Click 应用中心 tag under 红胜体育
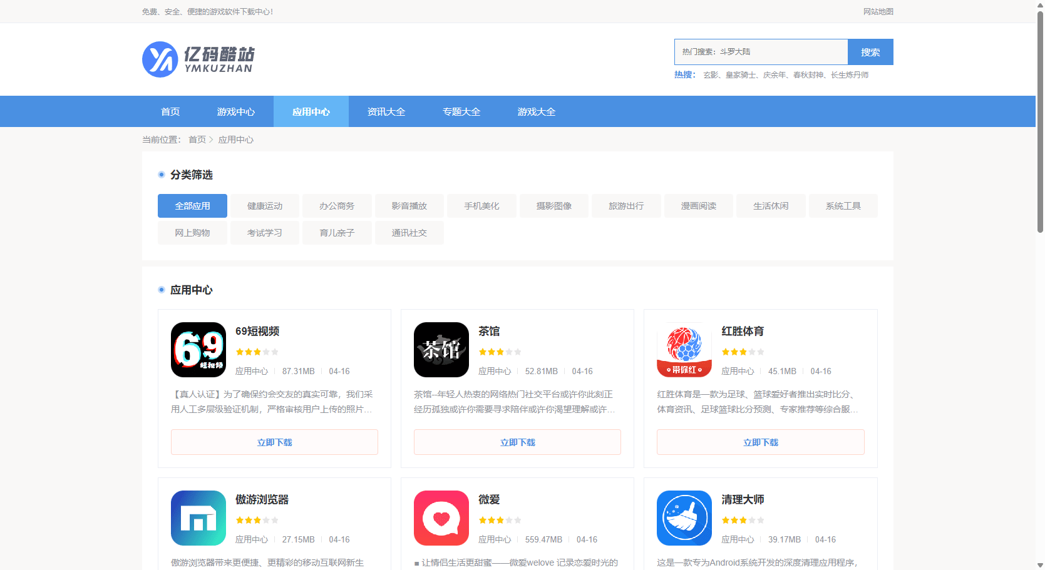 (738, 371)
